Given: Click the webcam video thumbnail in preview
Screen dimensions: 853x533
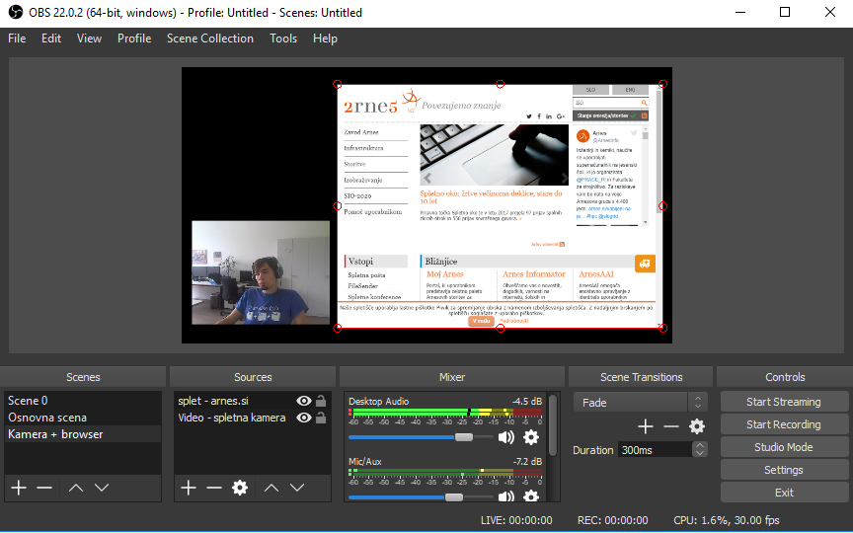Looking at the screenshot, I should pos(261,272).
